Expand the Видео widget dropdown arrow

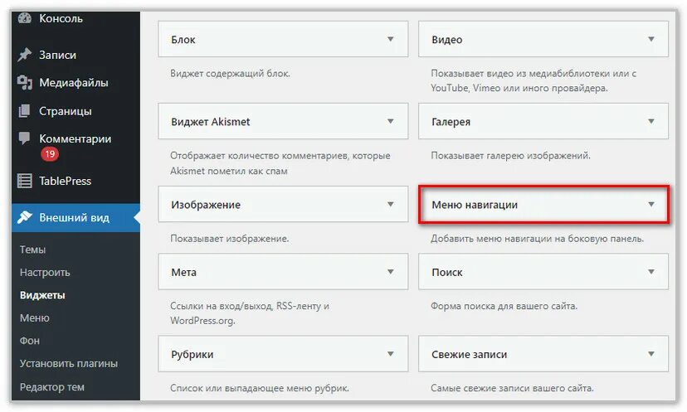(651, 39)
